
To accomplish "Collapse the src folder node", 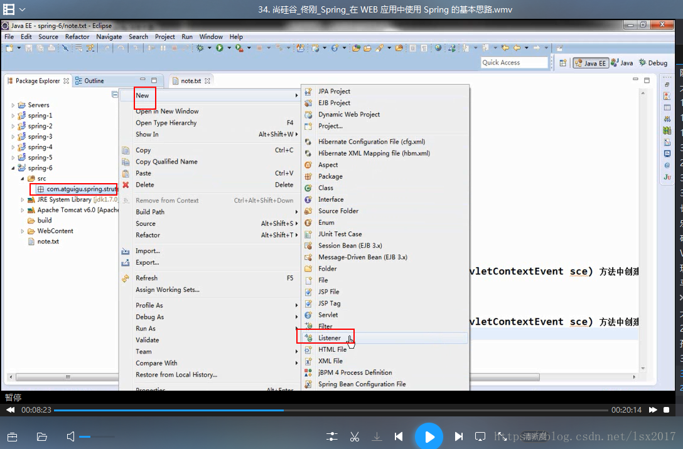I will pyautogui.click(x=22, y=178).
